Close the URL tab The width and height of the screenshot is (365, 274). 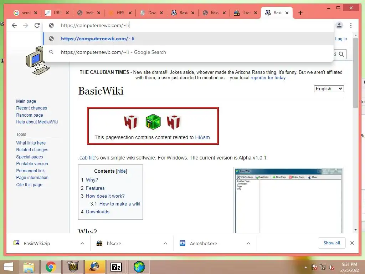point(67,13)
